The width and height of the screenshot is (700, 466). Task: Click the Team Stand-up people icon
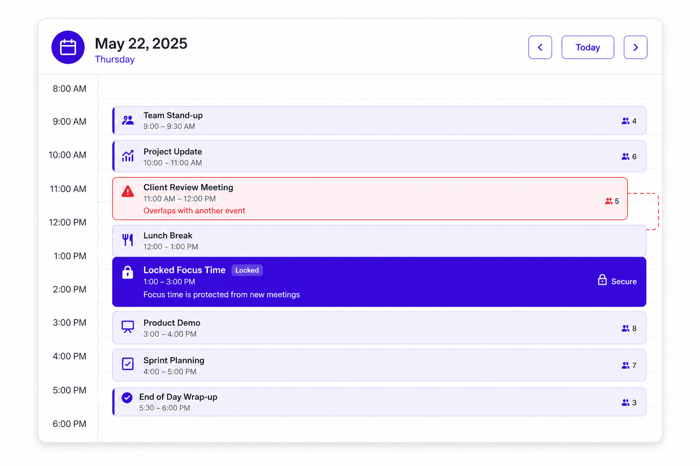tap(128, 120)
